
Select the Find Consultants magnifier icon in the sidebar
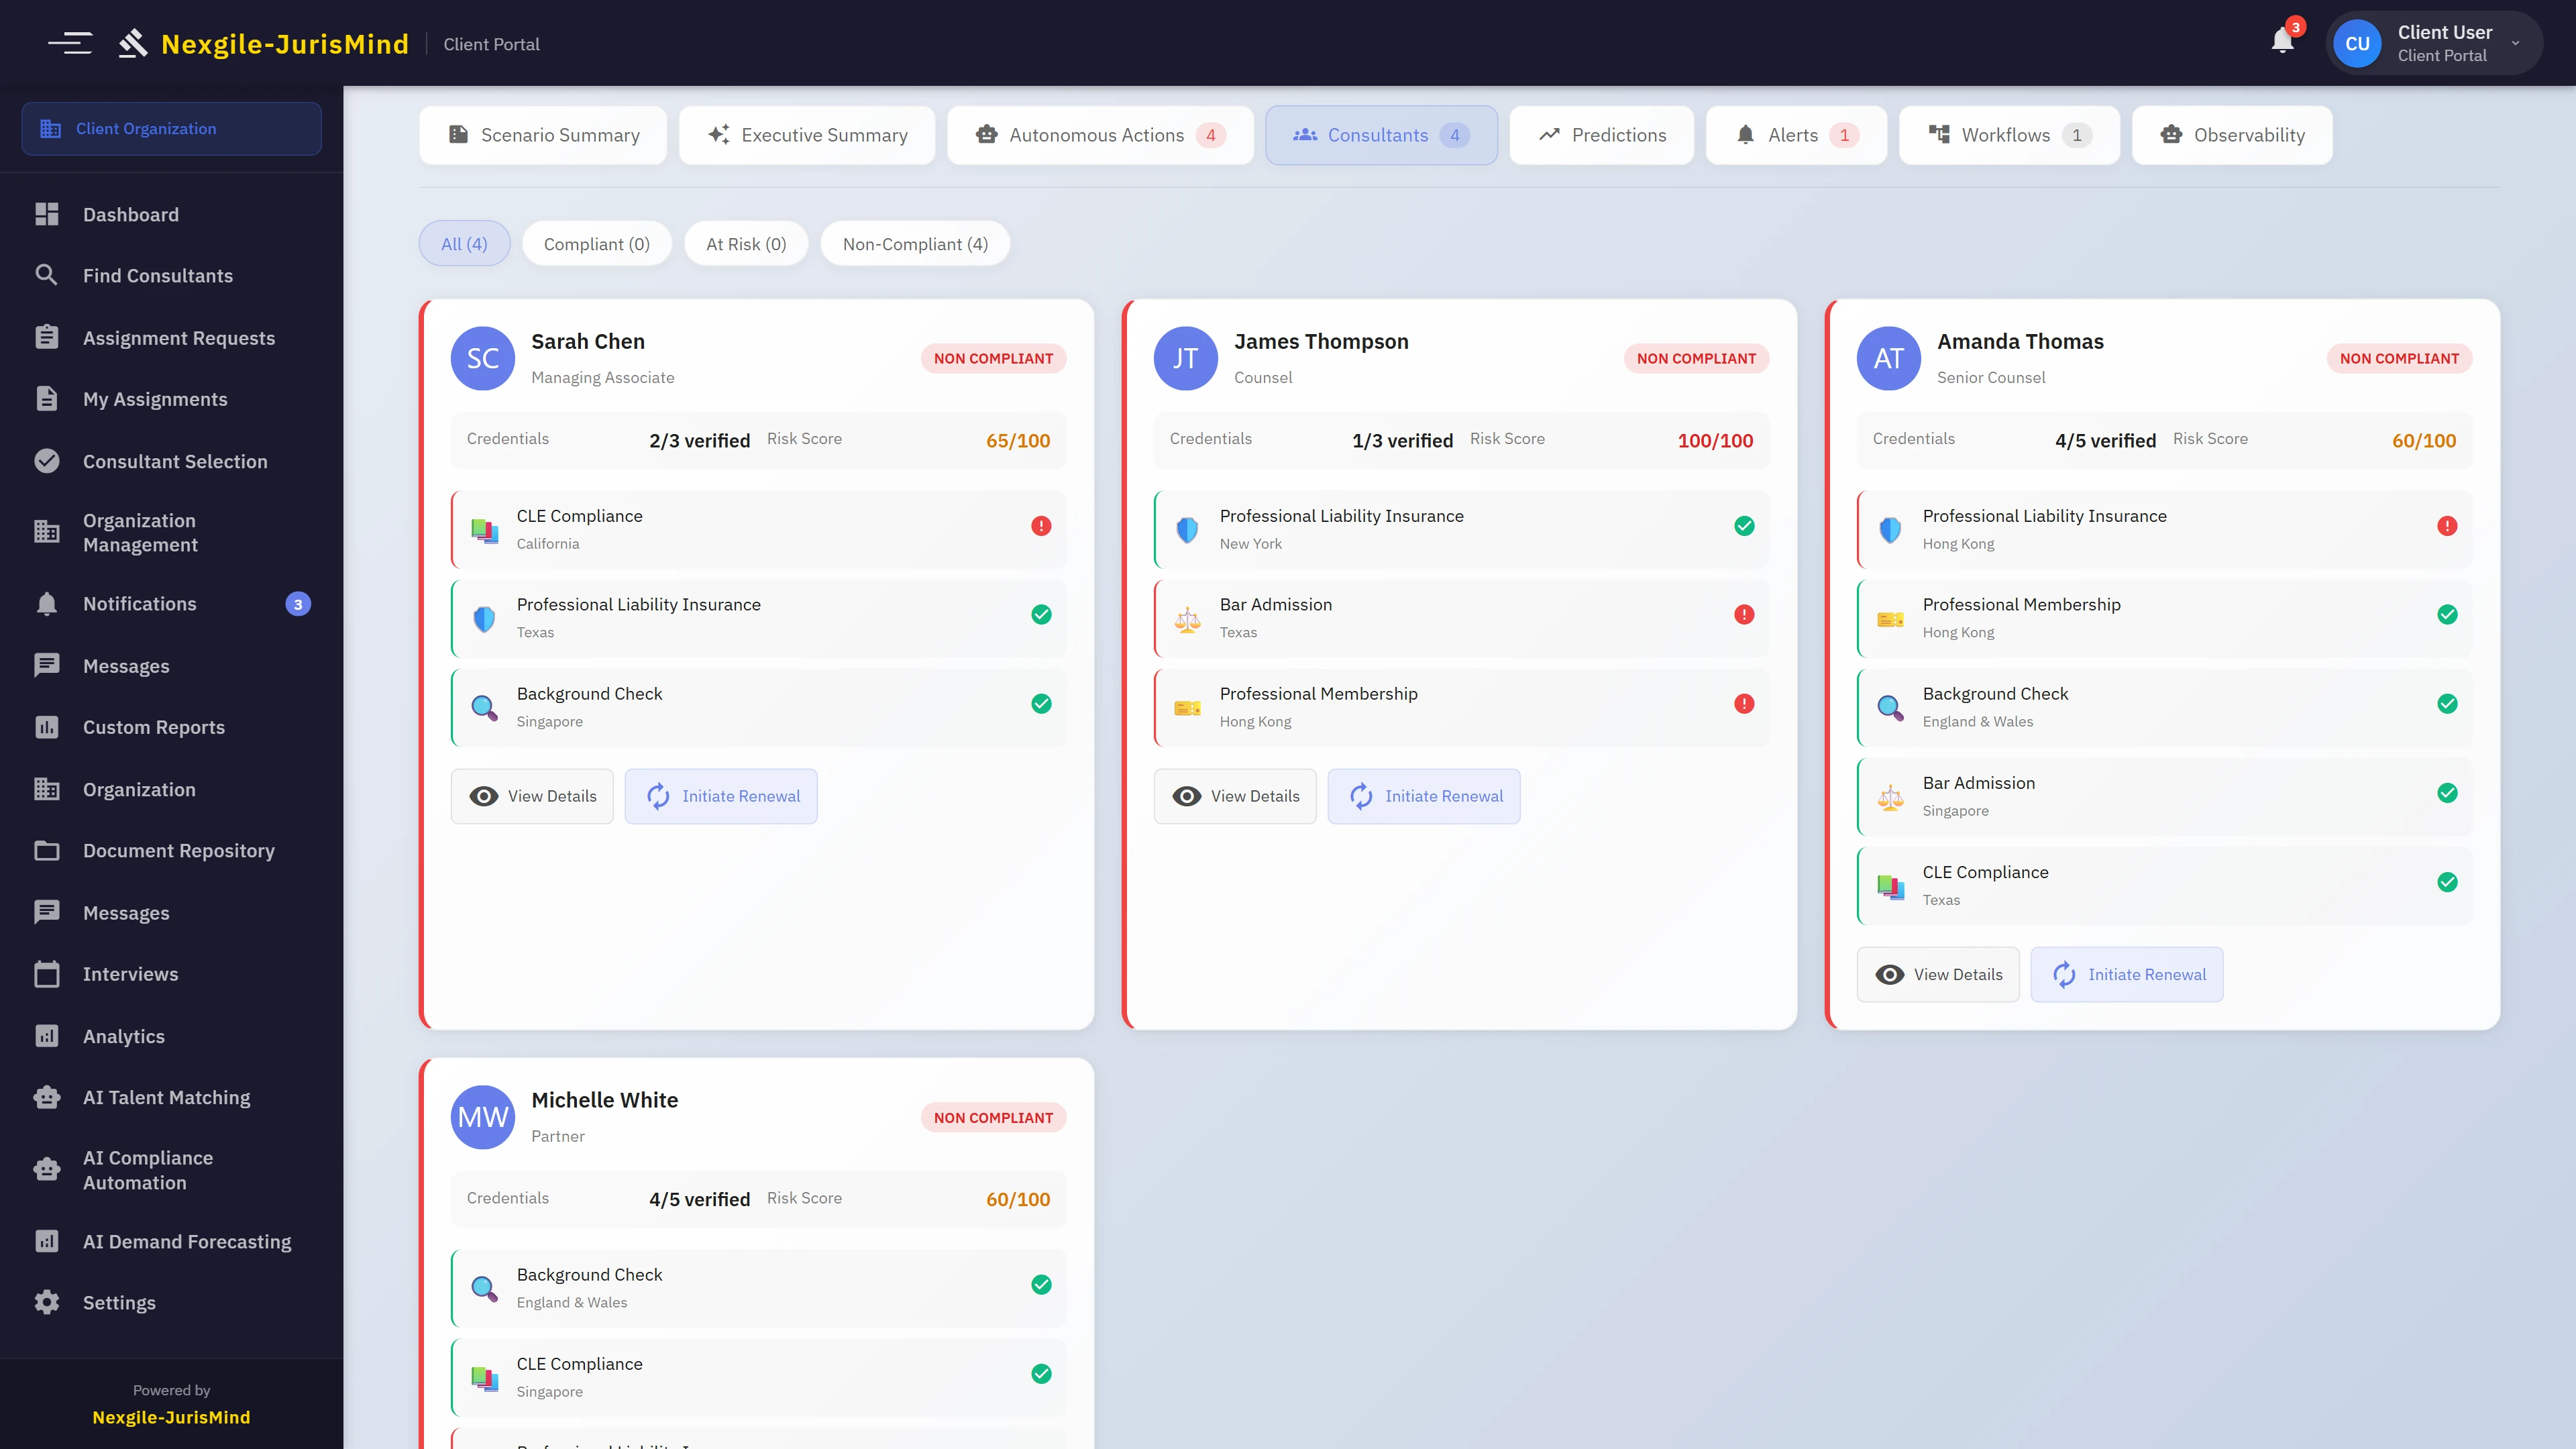(47, 275)
